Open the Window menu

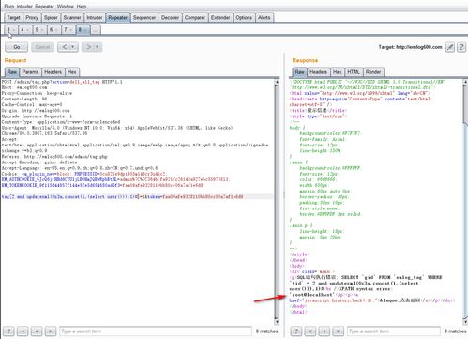[66, 7]
